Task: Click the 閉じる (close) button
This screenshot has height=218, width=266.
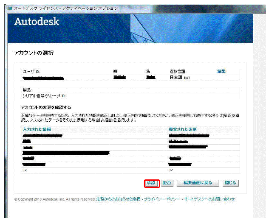Action: pos(231,183)
